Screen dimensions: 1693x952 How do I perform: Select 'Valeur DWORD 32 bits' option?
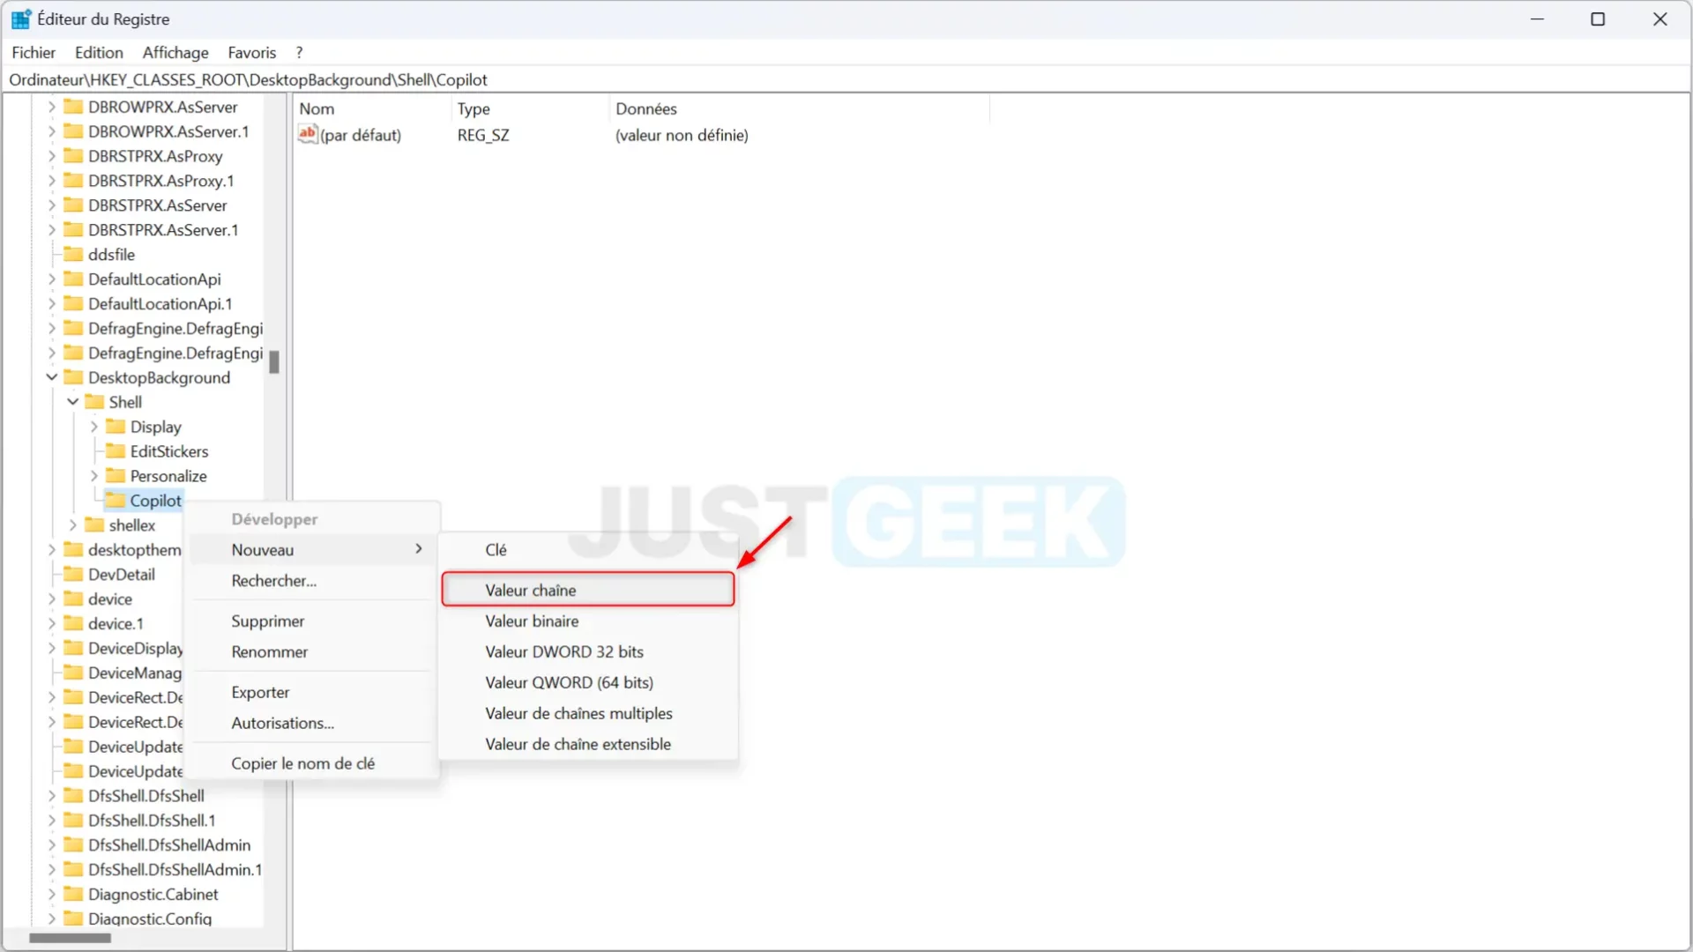point(564,651)
